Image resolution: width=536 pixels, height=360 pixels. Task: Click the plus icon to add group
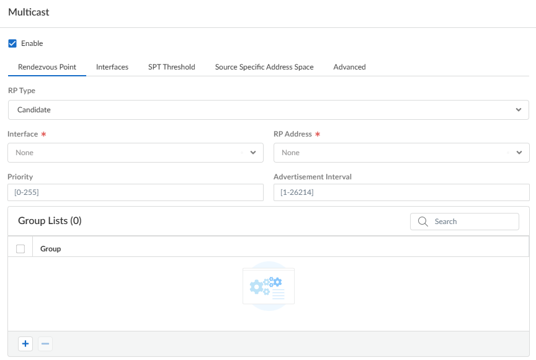pos(25,344)
